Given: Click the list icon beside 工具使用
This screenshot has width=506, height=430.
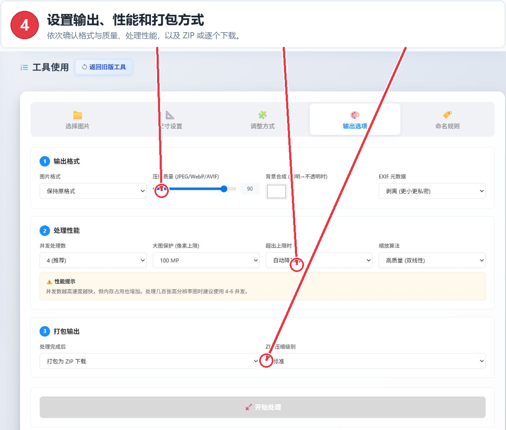Looking at the screenshot, I should (x=24, y=67).
